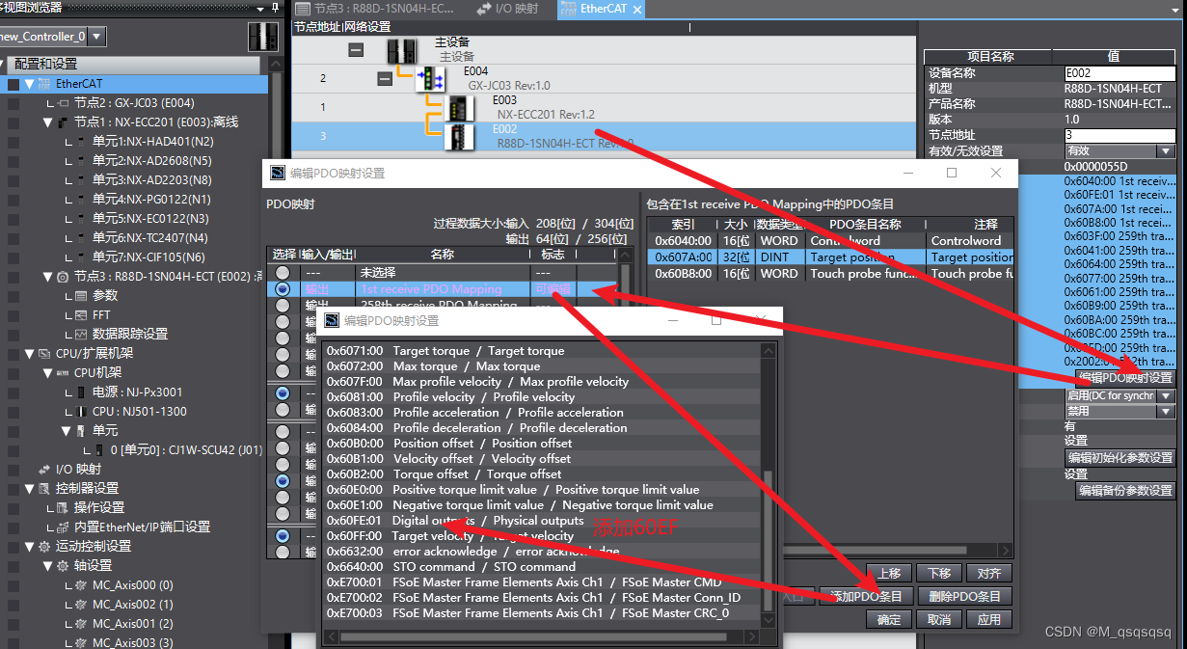The image size is (1187, 649).
Task: Open I/O 映射 in the project tree
Action: [78, 469]
